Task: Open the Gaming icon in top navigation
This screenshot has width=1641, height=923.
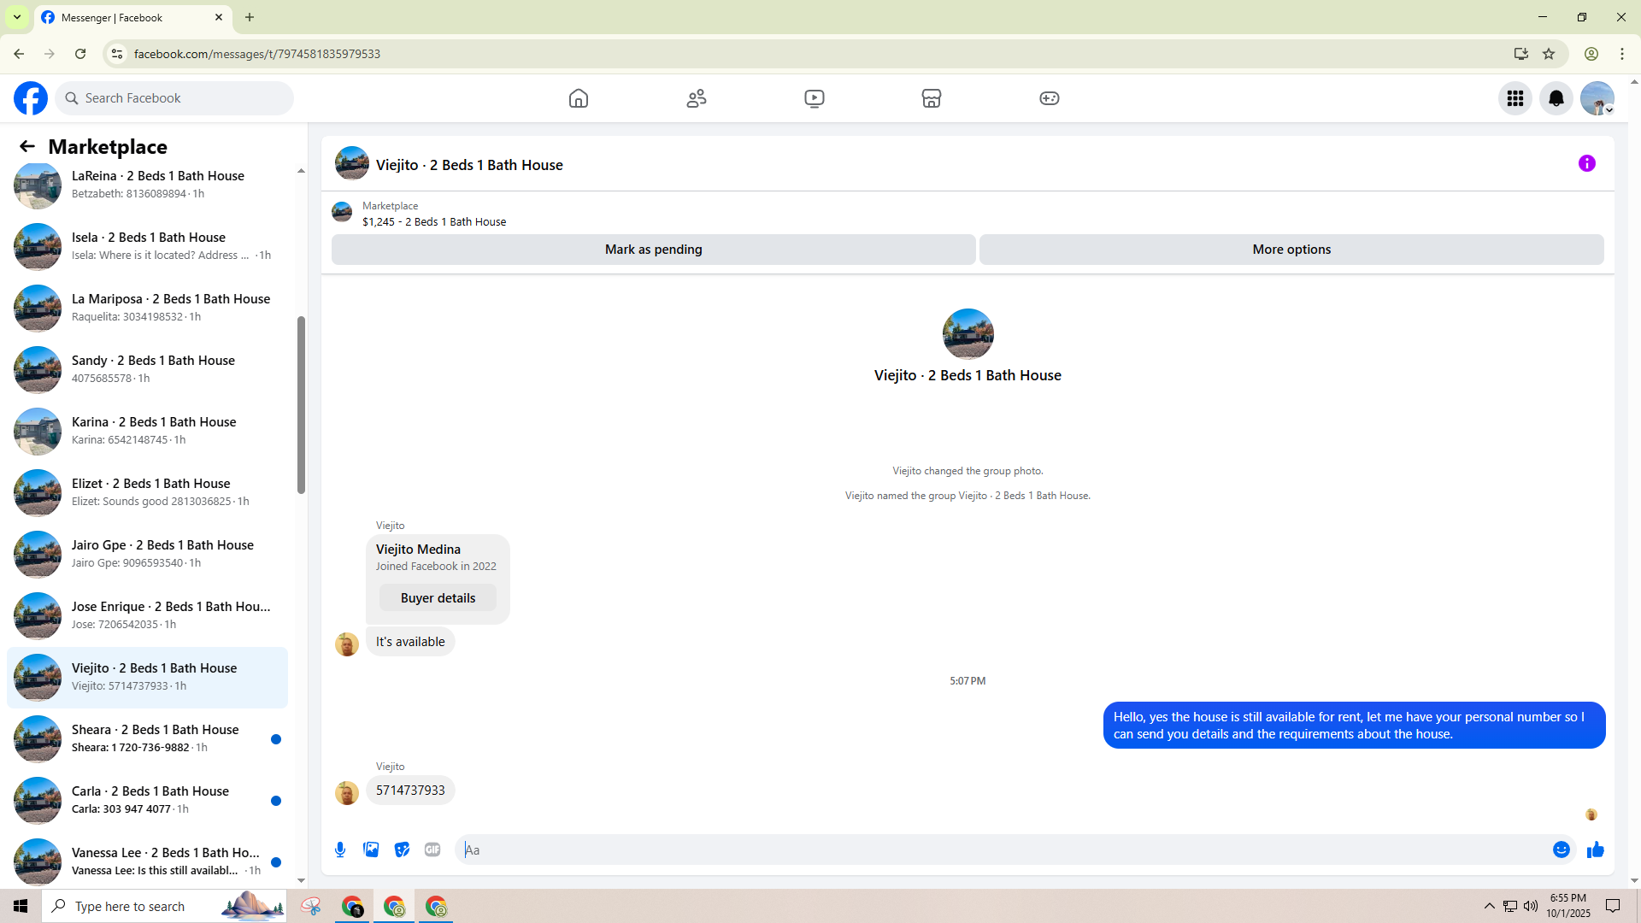Action: click(x=1050, y=98)
